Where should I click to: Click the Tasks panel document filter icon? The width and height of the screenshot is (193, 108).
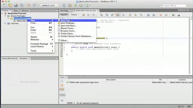[x=62, y=81]
